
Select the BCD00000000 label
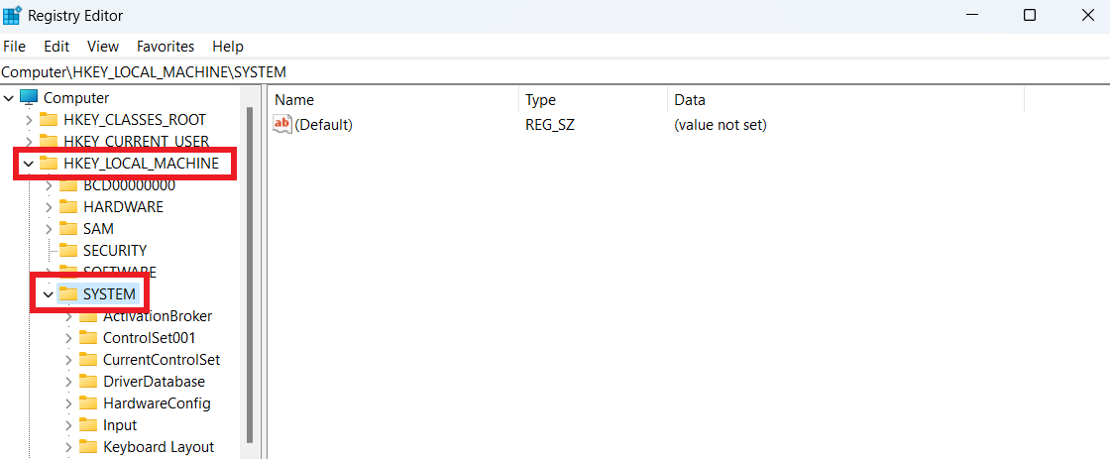point(130,185)
